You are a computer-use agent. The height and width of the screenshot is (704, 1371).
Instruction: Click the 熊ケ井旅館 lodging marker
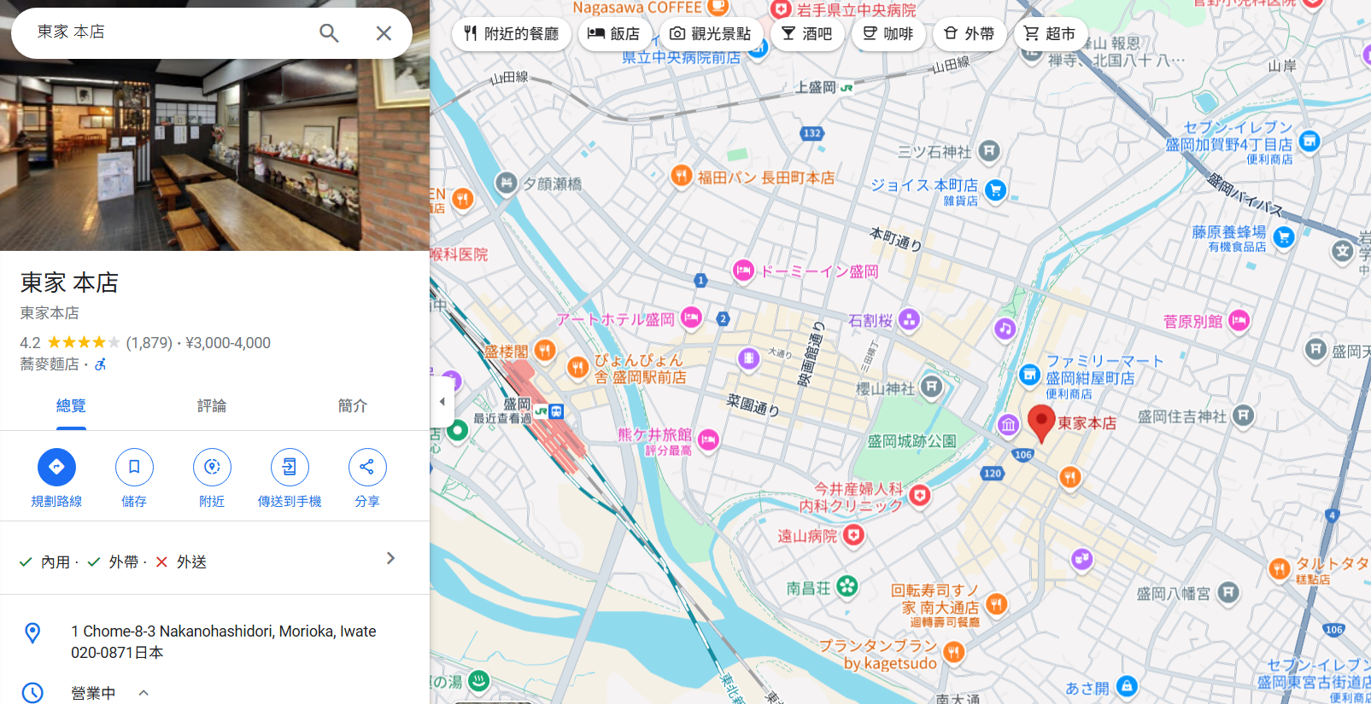pyautogui.click(x=708, y=440)
